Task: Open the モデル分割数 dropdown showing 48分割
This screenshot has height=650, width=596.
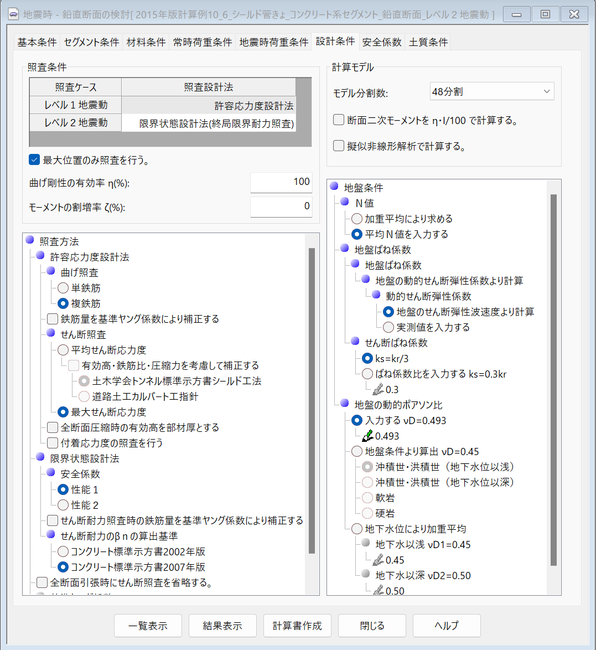Action: (x=491, y=92)
